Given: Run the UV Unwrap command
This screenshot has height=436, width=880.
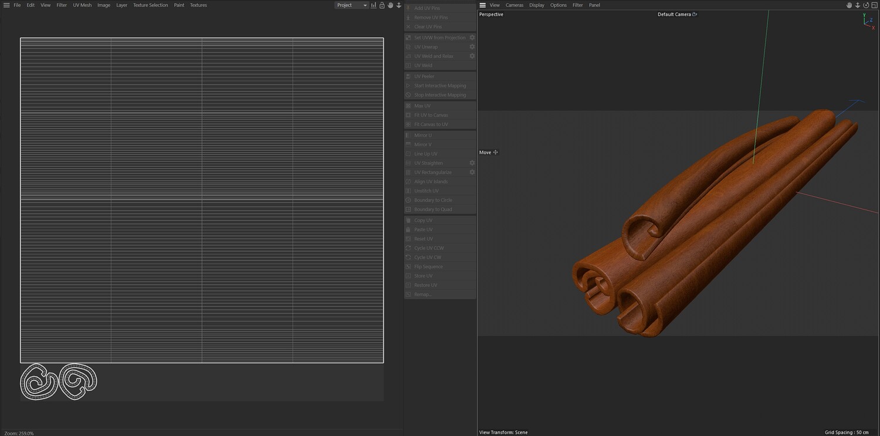Looking at the screenshot, I should click(x=436, y=47).
